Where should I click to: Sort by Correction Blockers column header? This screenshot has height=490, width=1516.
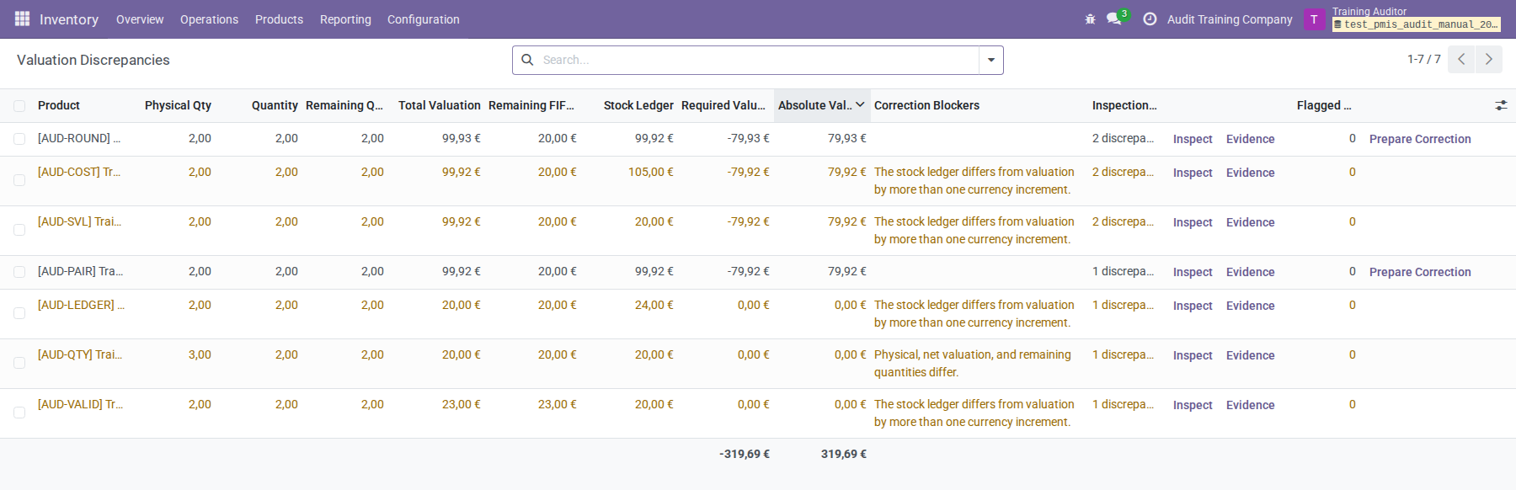coord(926,105)
